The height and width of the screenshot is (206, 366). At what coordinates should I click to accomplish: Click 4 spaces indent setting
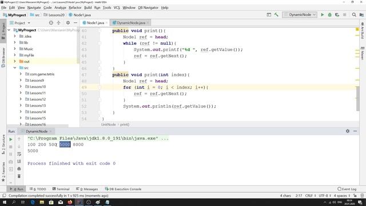342,196
